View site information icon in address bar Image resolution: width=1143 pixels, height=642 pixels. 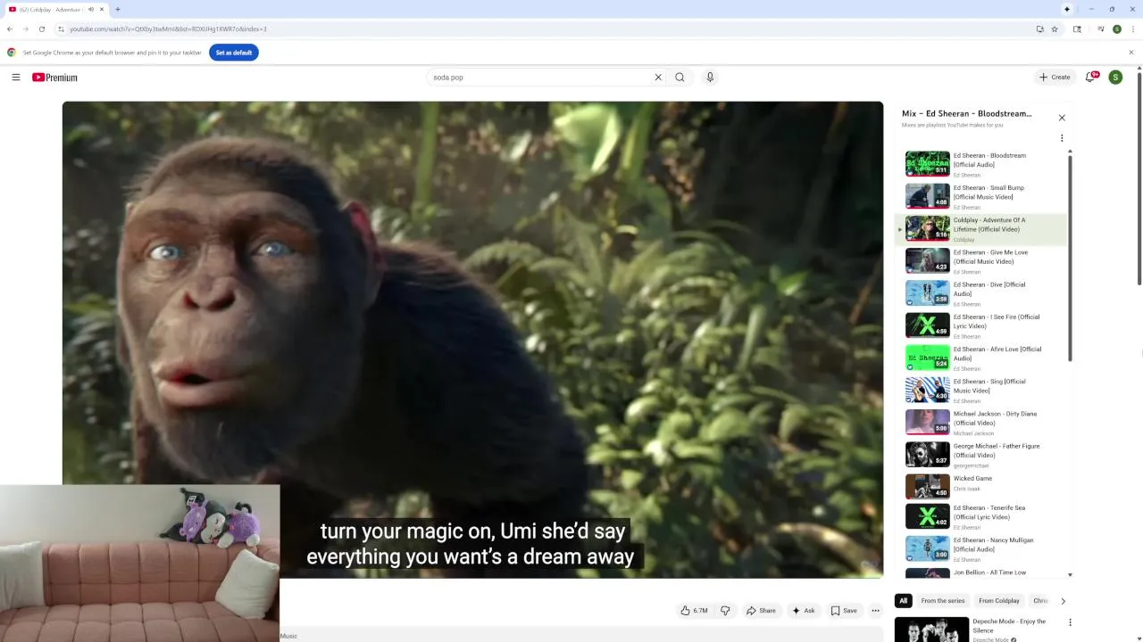(x=61, y=29)
